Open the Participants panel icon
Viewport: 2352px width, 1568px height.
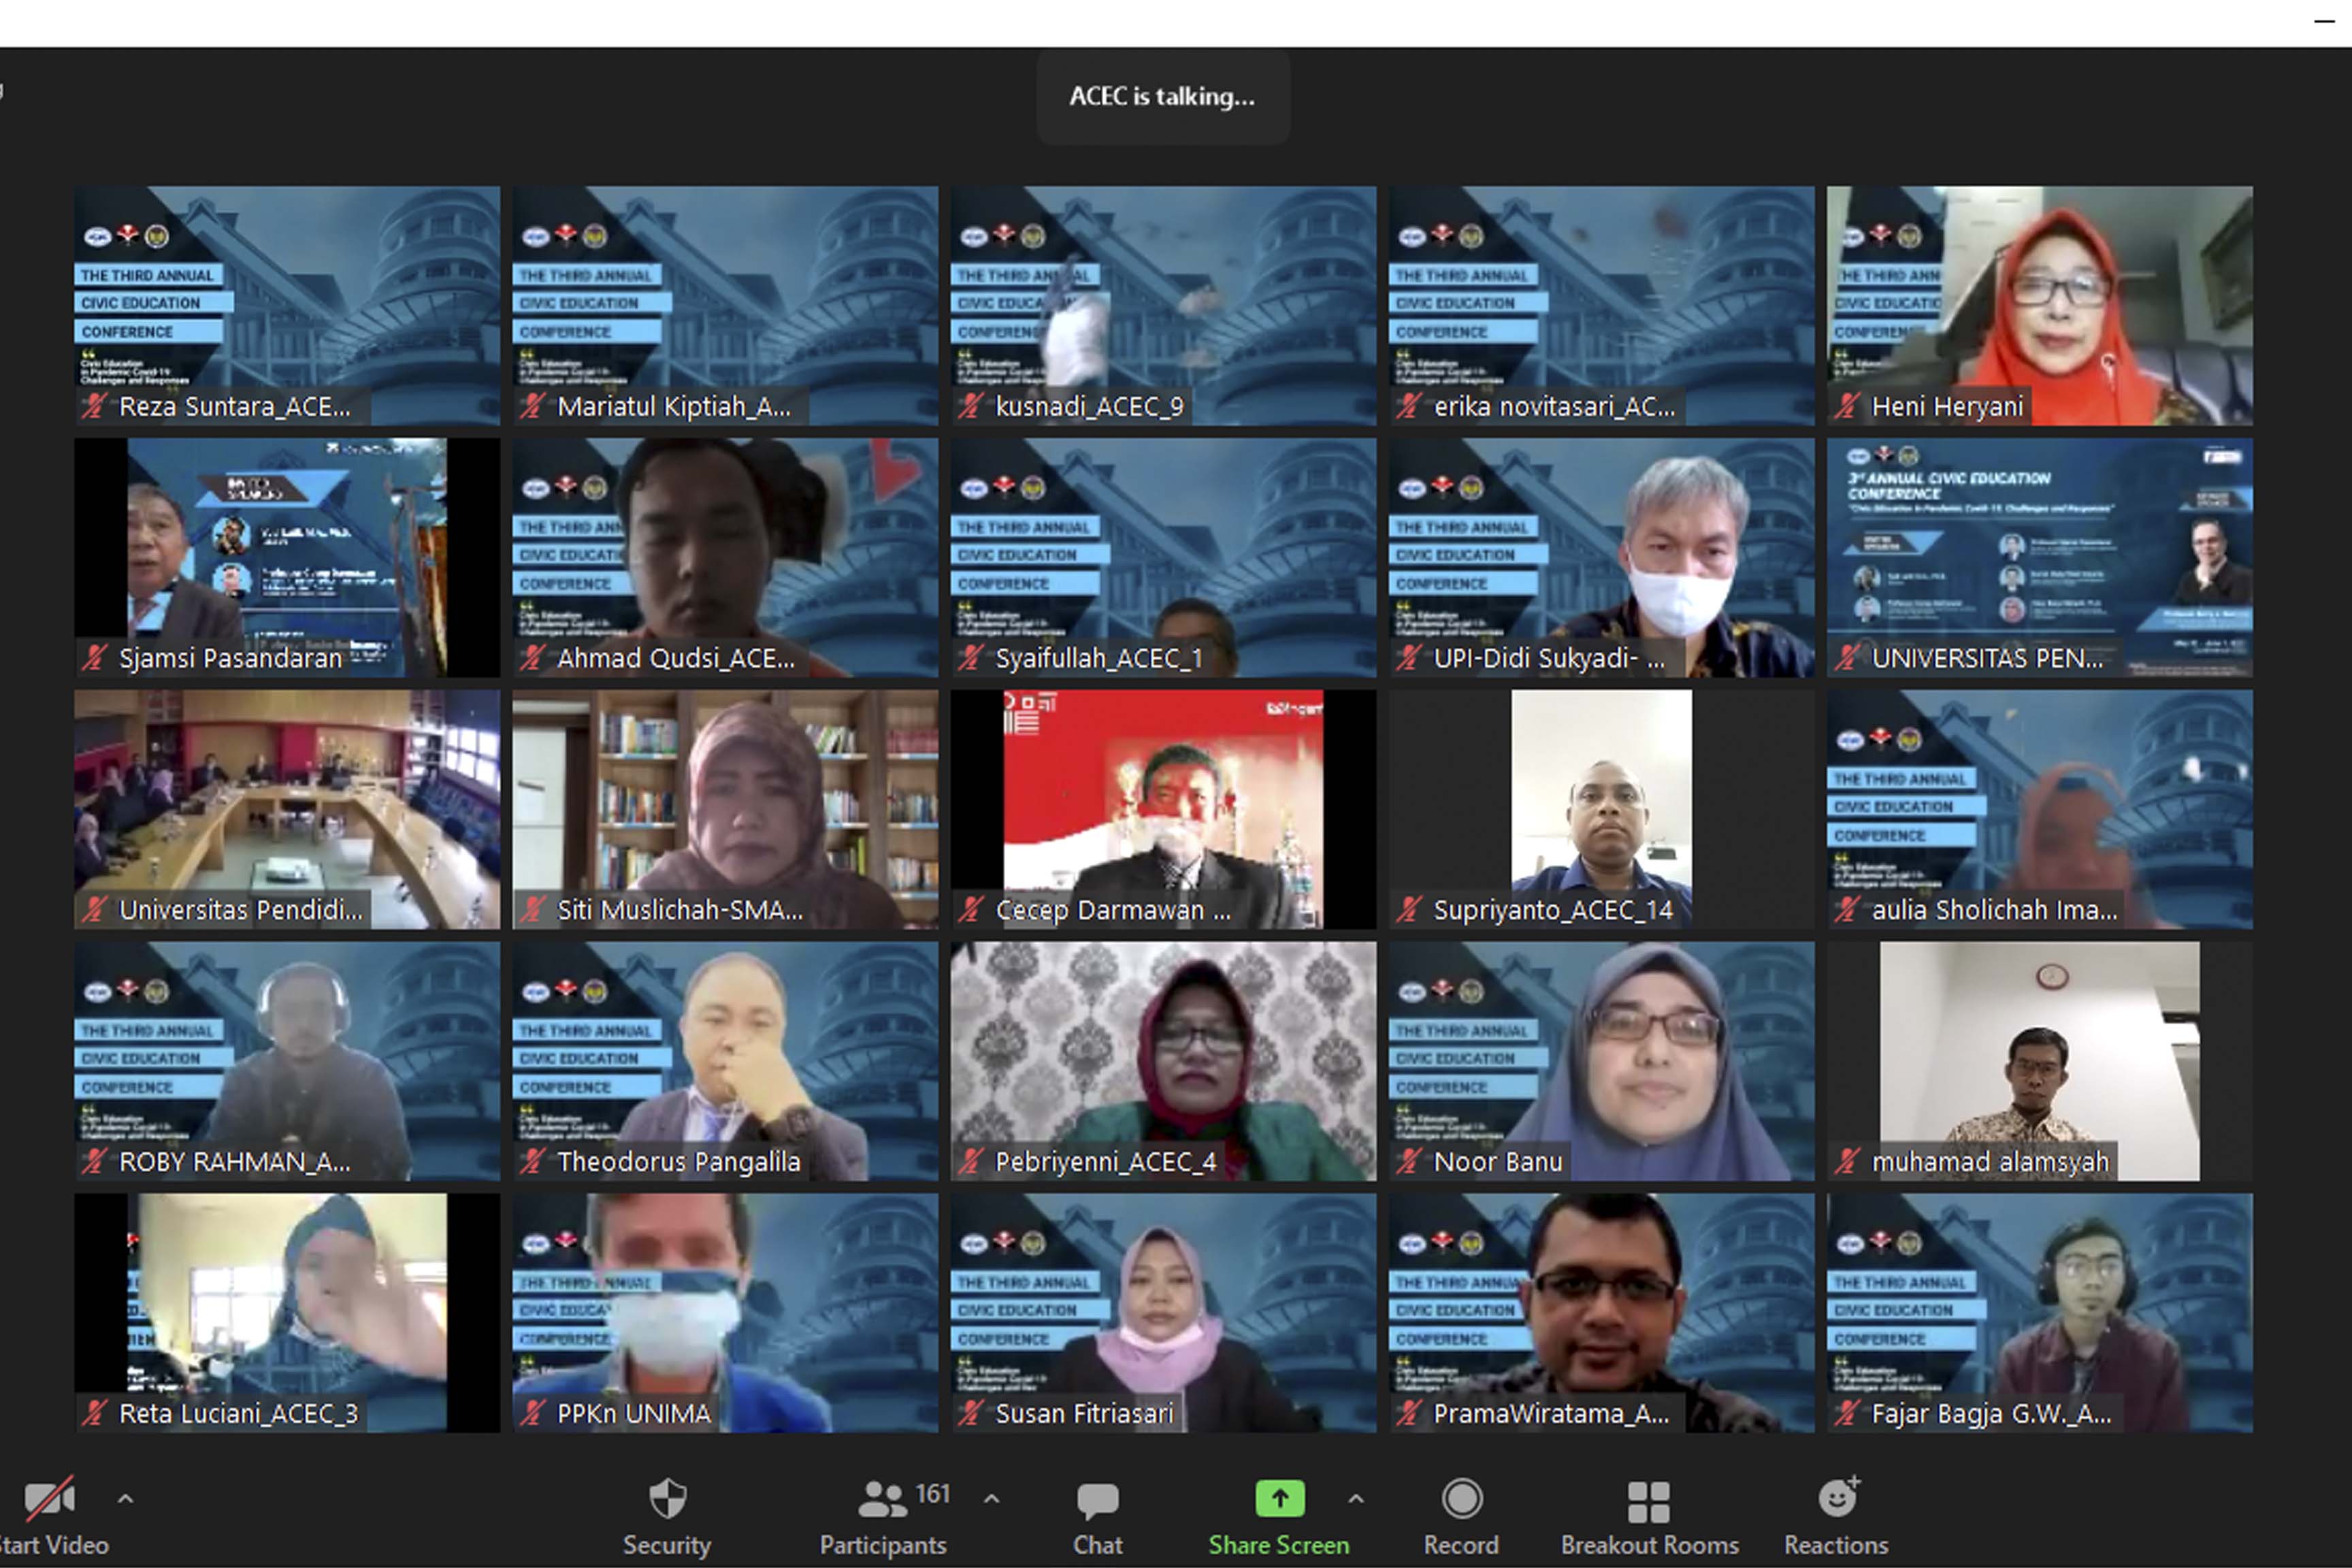(x=882, y=1499)
